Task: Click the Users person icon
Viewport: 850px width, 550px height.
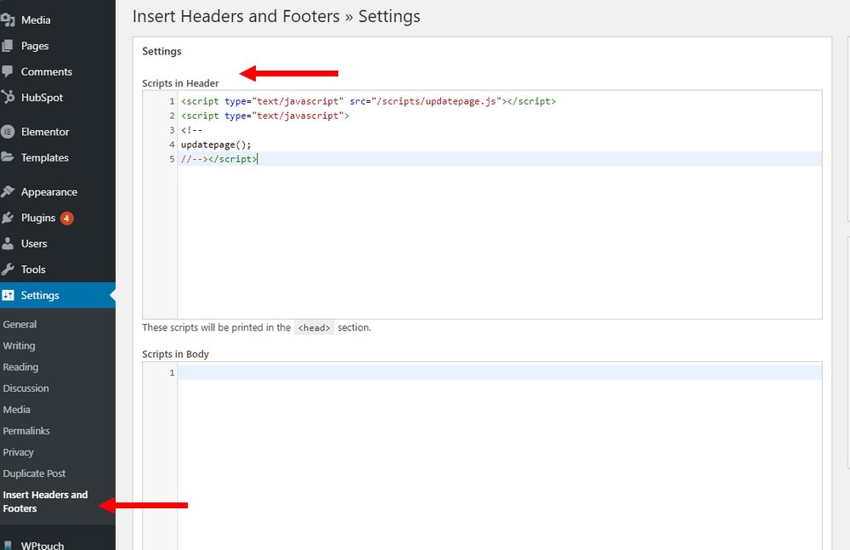Action: [8, 243]
